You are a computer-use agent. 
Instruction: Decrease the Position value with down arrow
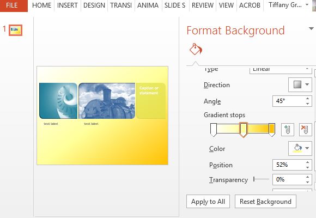click(307, 167)
